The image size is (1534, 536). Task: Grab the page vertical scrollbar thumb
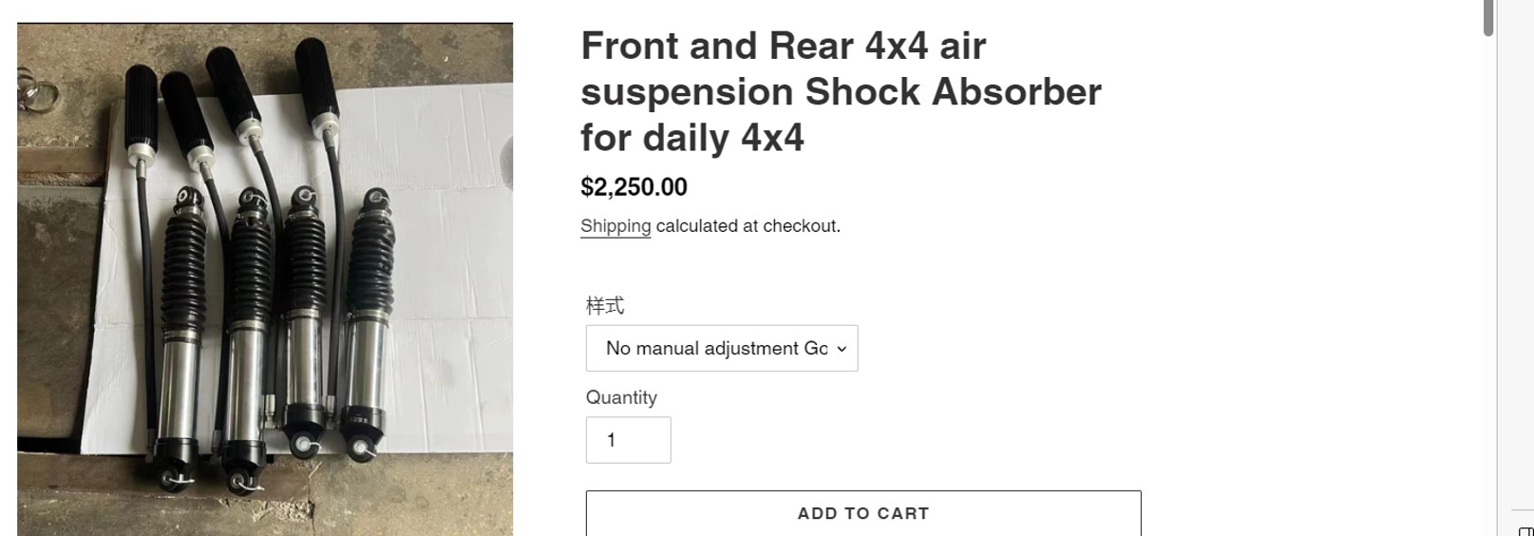click(x=1488, y=17)
